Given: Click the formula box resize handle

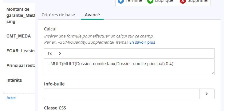Looking at the screenshot, I should (x=213, y=73).
